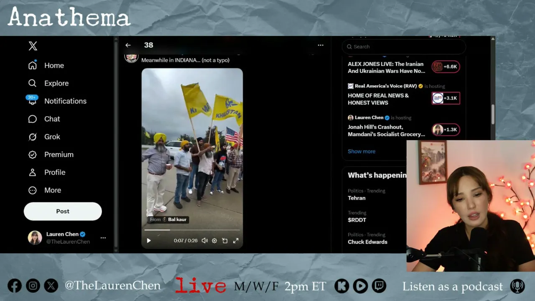Viewport: 535px width, 301px height.
Task: Click the Lauren Chen host name
Action: 369,118
